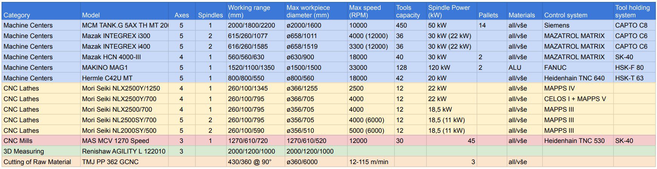Select the 33000 max speed cell
The image size is (657, 169).
click(370, 68)
